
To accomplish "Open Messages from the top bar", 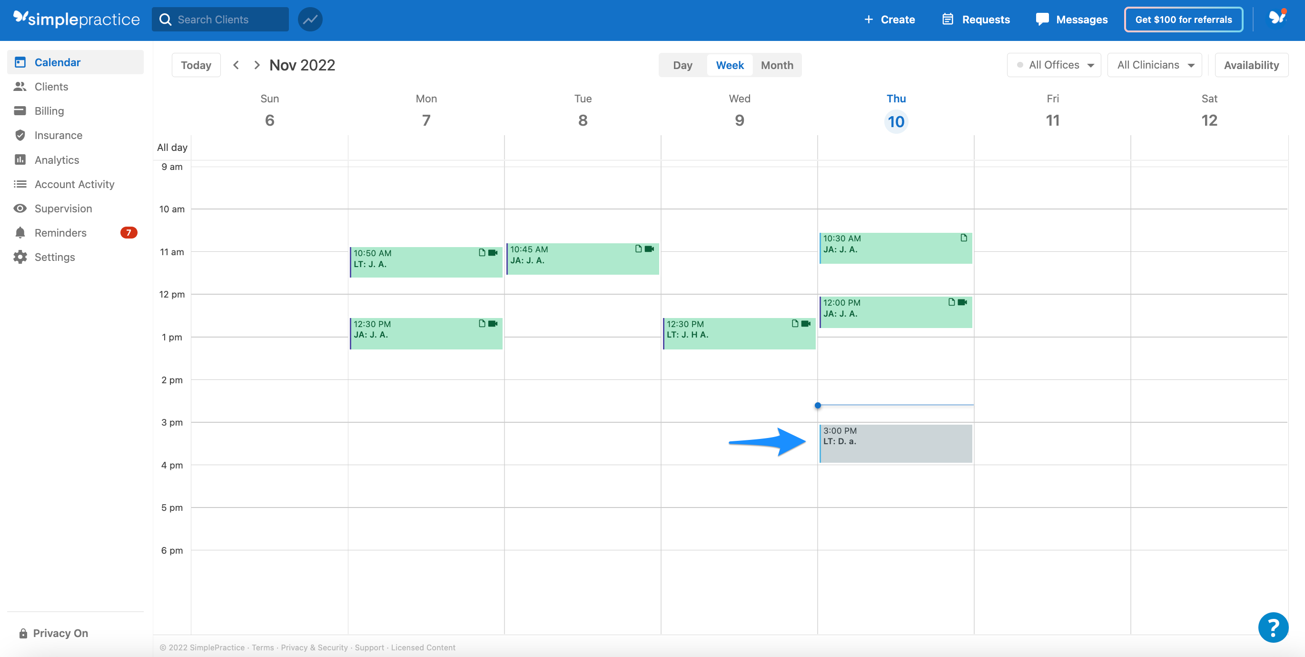I will point(1071,19).
